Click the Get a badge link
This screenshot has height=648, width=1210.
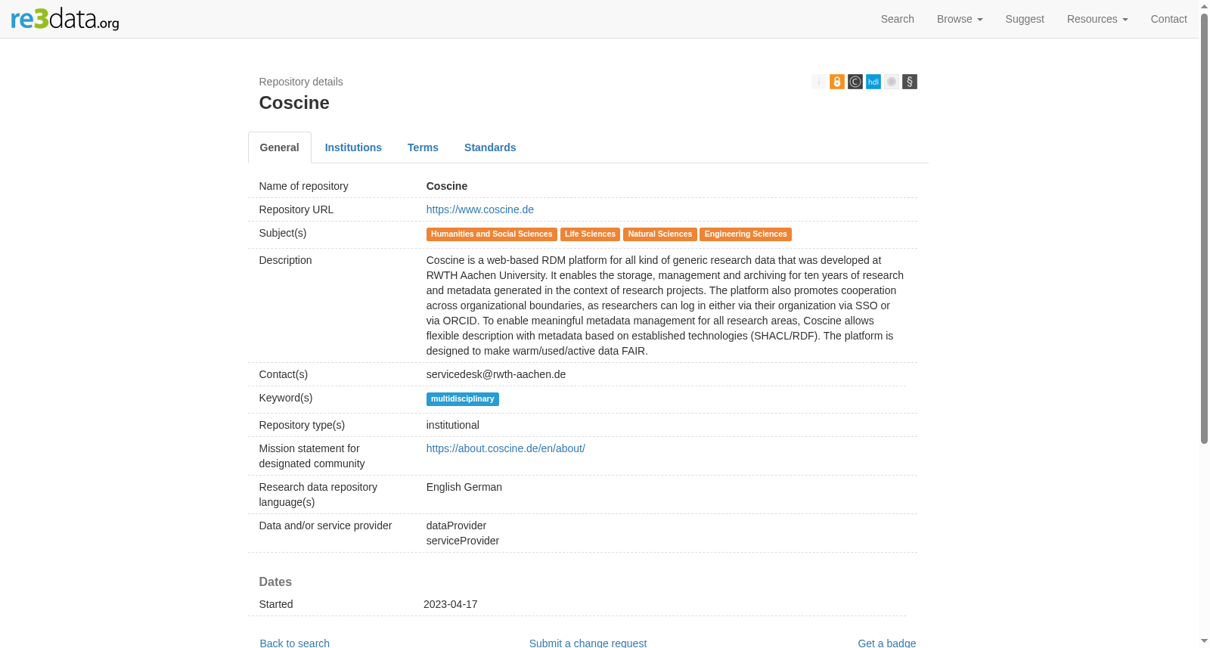pos(887,643)
